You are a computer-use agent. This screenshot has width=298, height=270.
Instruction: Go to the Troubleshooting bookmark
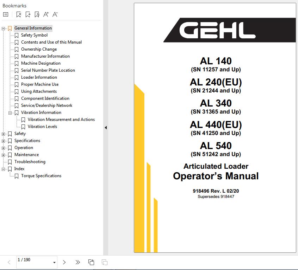(x=30, y=161)
